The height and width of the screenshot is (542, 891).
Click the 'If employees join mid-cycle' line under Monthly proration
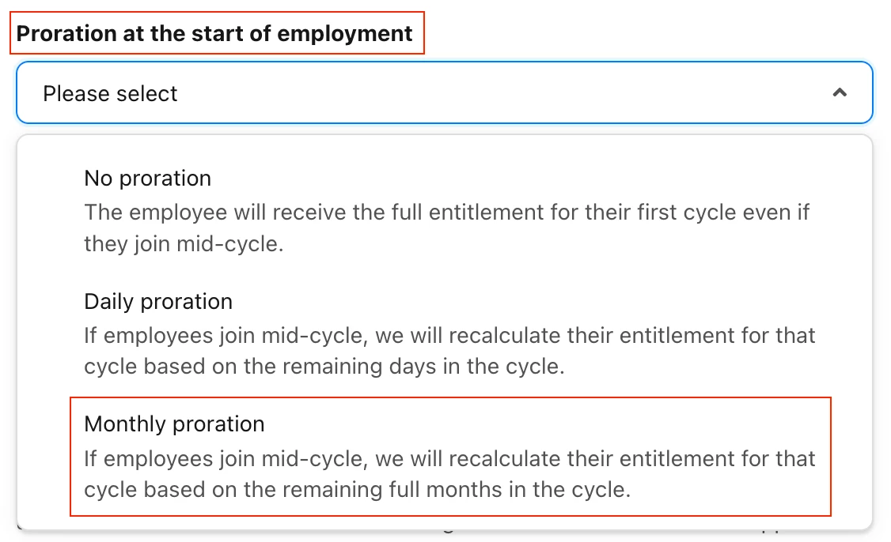tap(449, 458)
